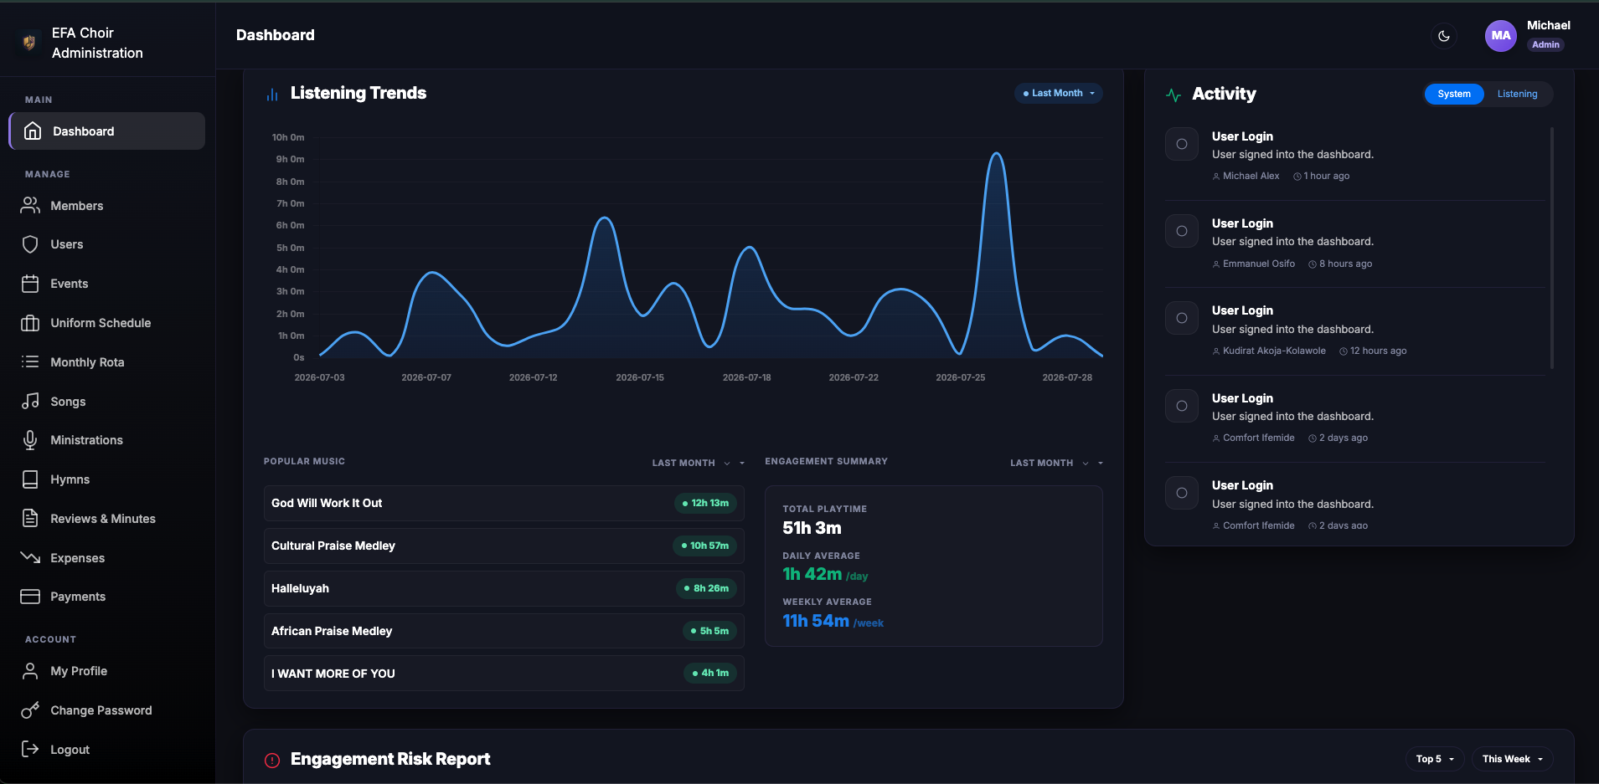Select the African Praise Medley row
Image resolution: width=1599 pixels, height=784 pixels.
point(503,631)
